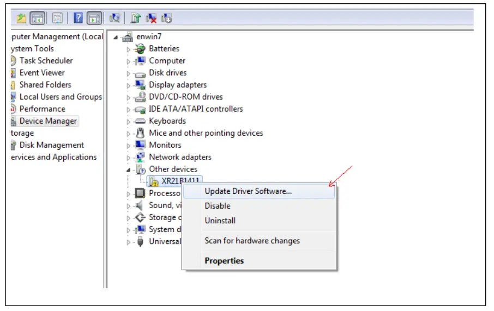
Task: Toggle the Show/Hide Action Pane toolbar button
Action: [94, 19]
